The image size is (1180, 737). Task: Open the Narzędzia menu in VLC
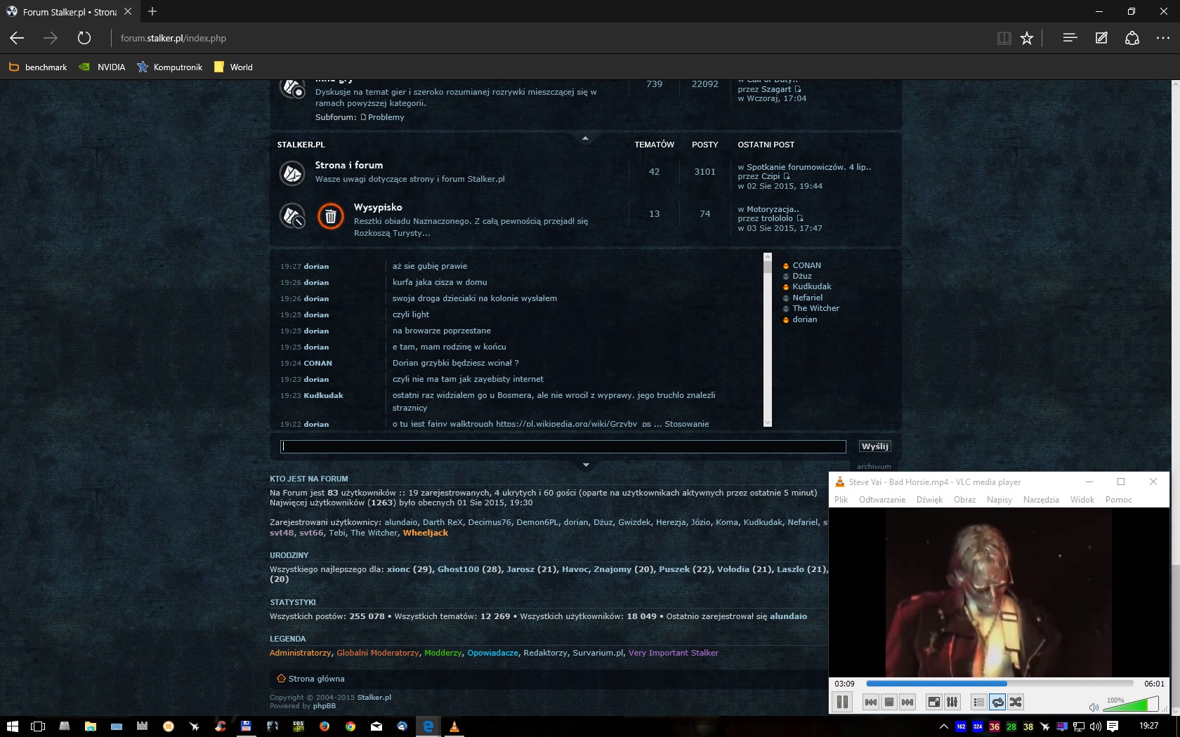coord(1040,500)
